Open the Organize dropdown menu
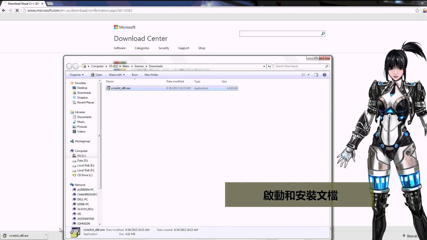Screen dimensions: 427x240 click(77, 75)
